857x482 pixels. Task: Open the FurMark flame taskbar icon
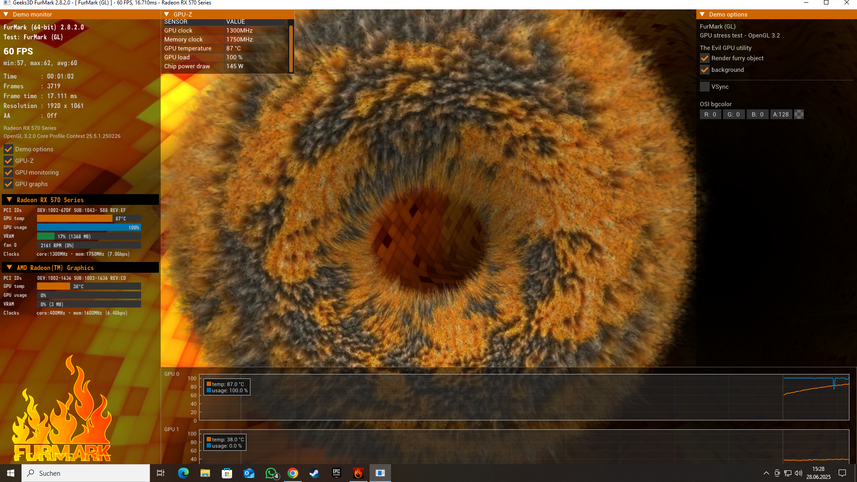pos(358,473)
